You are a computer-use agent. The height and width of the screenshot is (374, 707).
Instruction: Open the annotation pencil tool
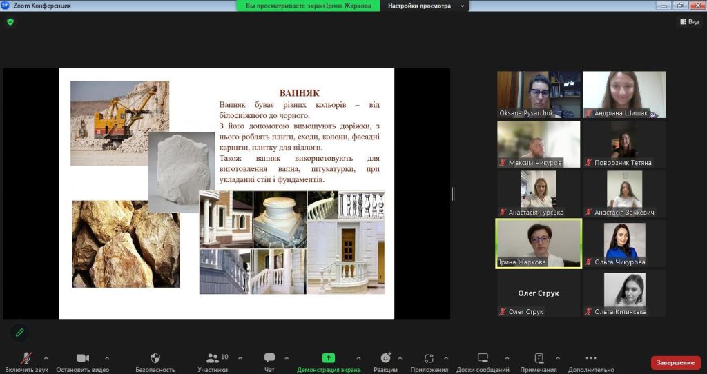click(19, 333)
